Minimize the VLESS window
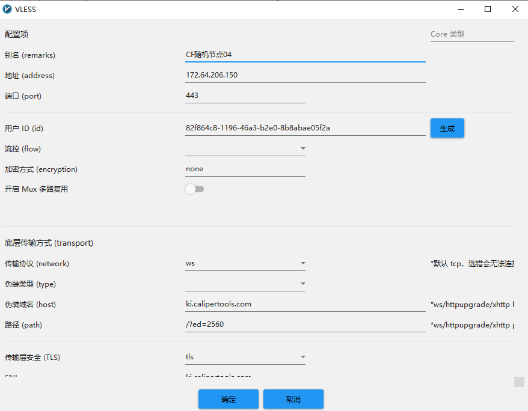 tap(461, 9)
